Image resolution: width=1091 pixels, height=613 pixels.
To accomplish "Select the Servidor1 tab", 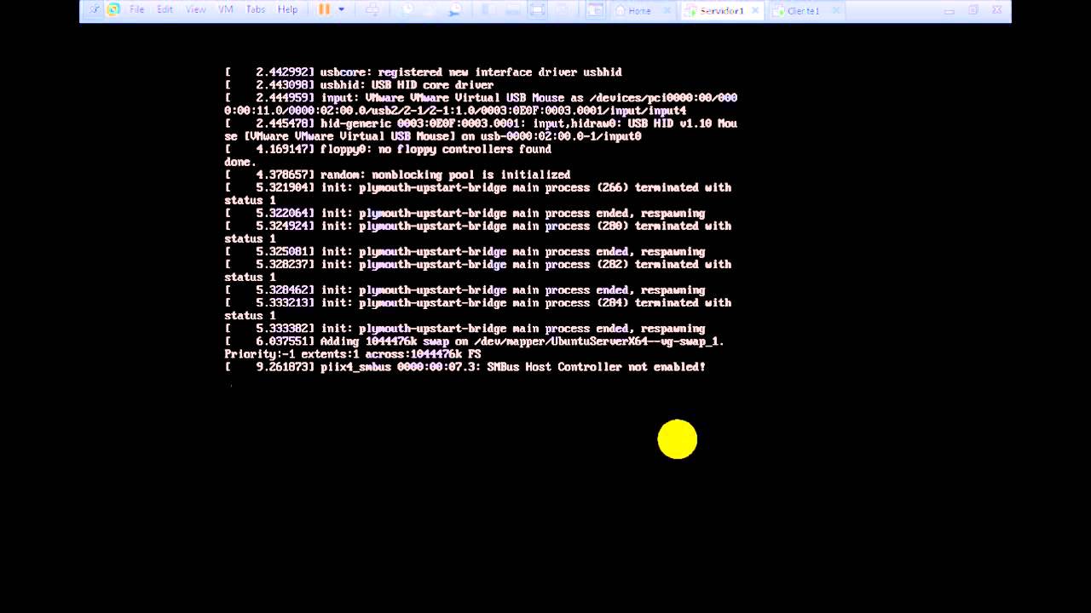I will click(x=722, y=11).
